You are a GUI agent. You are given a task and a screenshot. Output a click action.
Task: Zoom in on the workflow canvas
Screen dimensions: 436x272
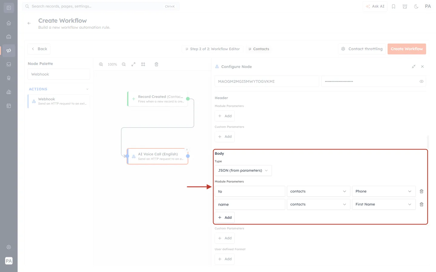pos(101,64)
